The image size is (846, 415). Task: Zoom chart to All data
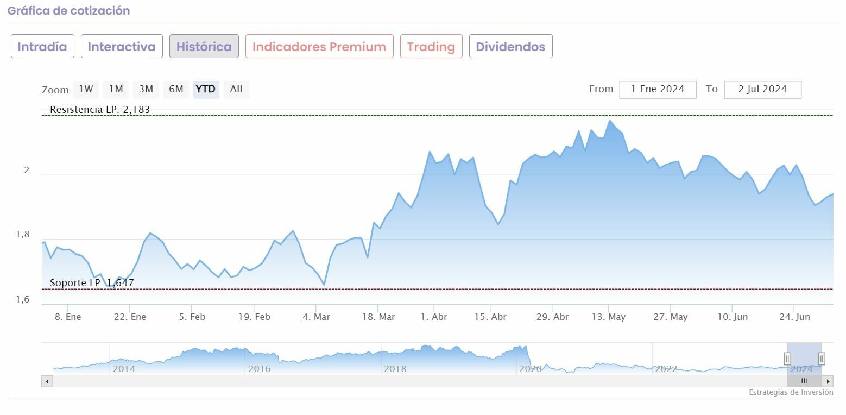click(236, 89)
